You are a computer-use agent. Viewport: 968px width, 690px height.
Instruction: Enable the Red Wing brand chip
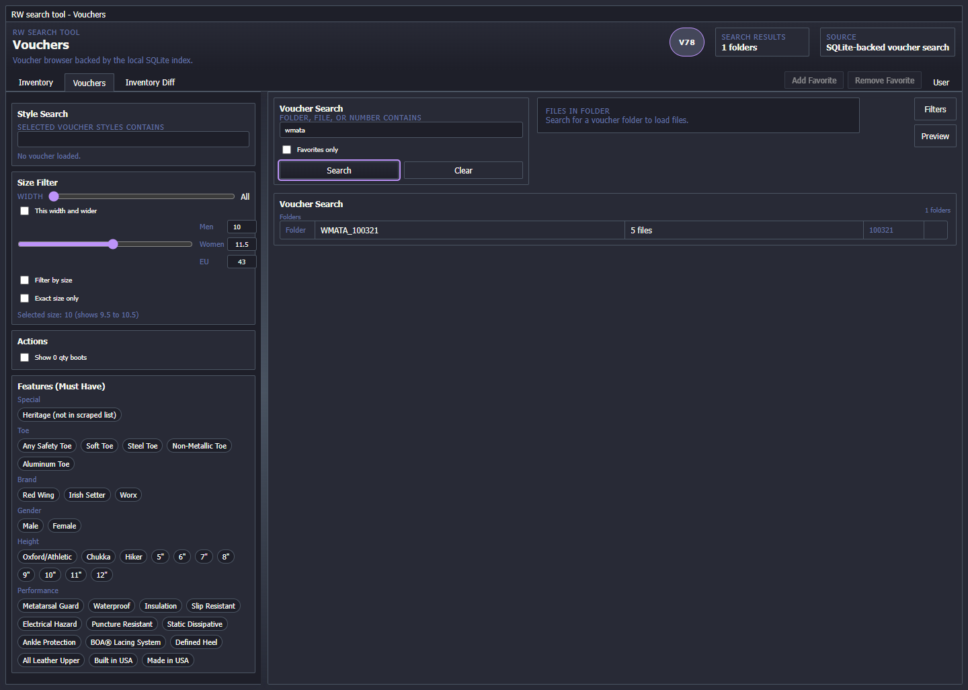click(38, 495)
